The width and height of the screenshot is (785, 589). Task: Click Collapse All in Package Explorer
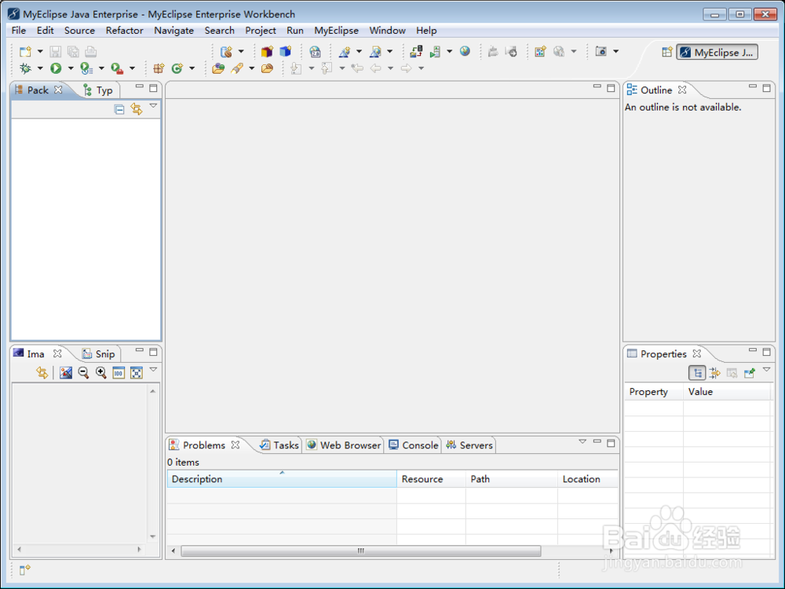pyautogui.click(x=119, y=109)
